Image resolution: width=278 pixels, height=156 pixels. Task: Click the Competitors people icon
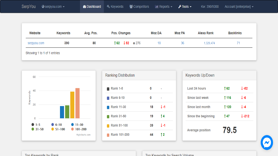131,7
